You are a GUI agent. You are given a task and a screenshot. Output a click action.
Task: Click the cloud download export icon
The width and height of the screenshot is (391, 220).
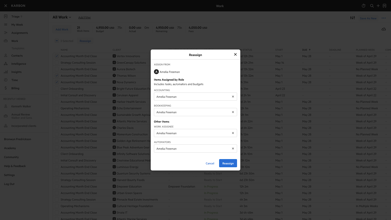point(384,29)
